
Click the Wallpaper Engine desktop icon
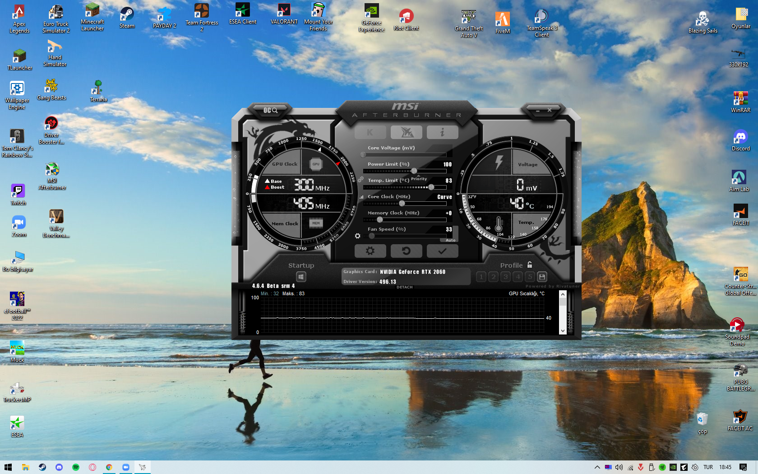pyautogui.click(x=17, y=95)
